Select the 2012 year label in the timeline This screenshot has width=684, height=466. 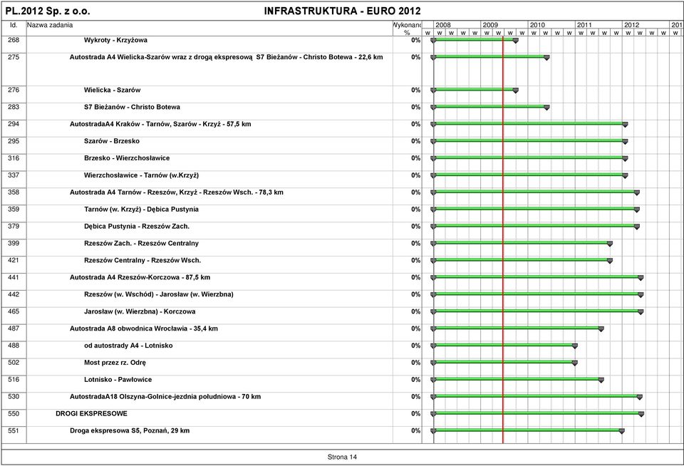point(632,25)
